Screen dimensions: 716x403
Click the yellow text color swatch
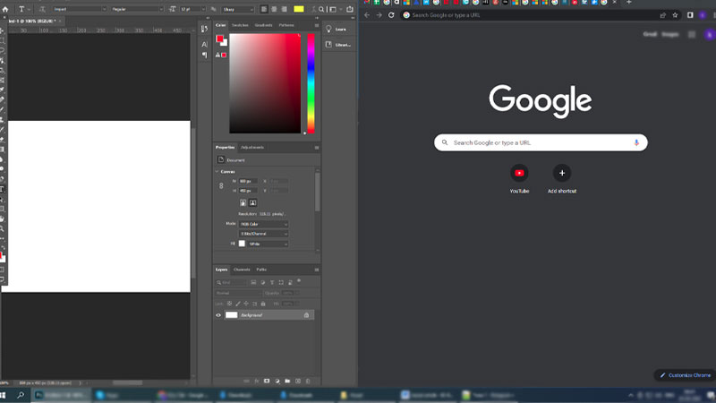(299, 9)
